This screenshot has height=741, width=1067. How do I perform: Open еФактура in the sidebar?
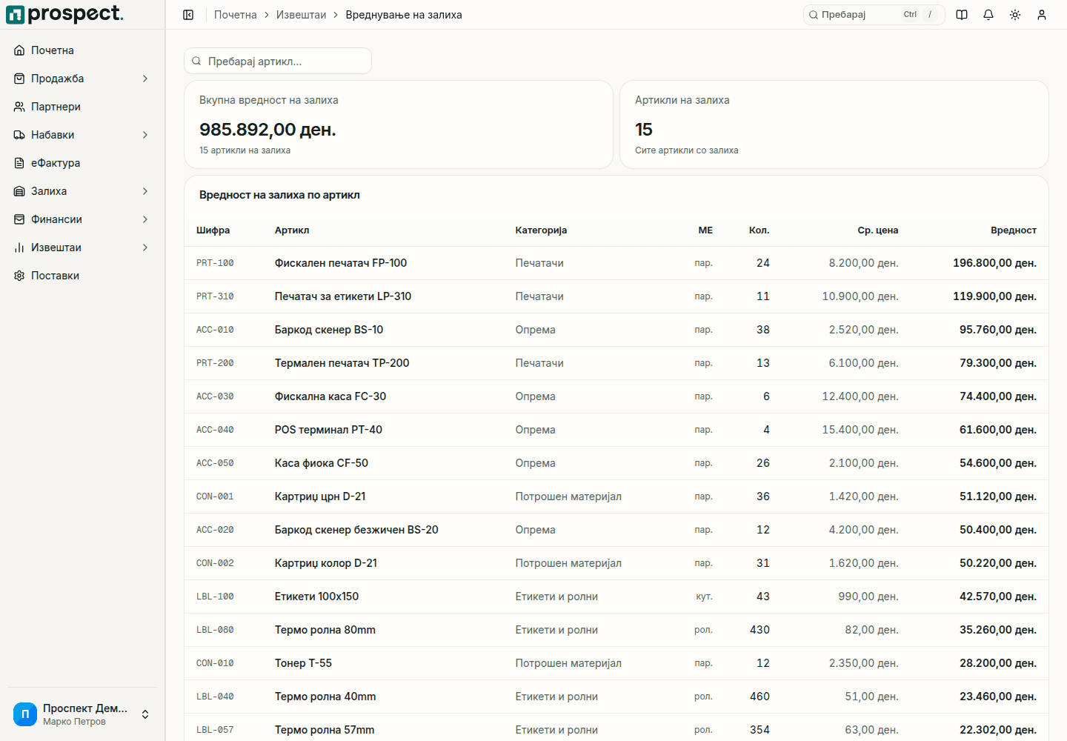[82, 163]
